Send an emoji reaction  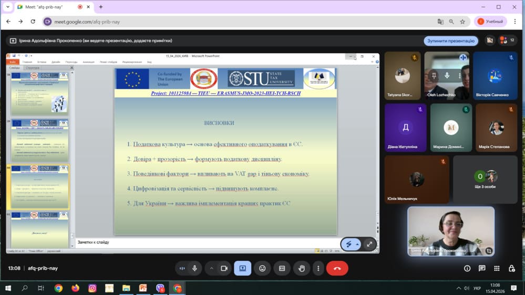(262, 268)
